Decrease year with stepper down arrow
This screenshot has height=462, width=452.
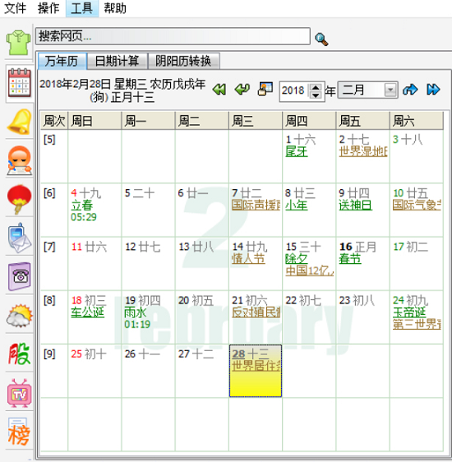(316, 95)
